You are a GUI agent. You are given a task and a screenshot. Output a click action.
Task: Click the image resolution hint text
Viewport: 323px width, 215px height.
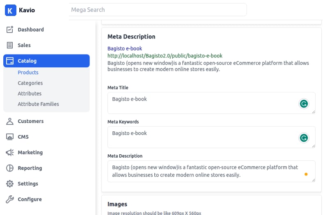pyautogui.click(x=154, y=213)
